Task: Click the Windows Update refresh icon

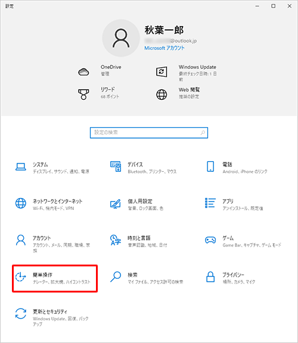Action: [162, 71]
